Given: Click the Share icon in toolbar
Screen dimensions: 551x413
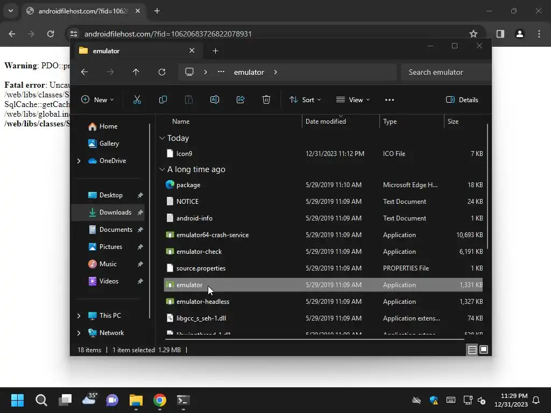Looking at the screenshot, I should pos(241,99).
